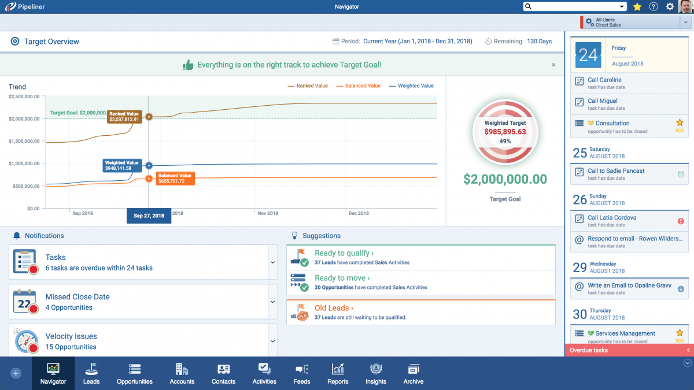Image resolution: width=694 pixels, height=390 pixels.
Task: Expand the Tasks notification chevron
Action: tap(272, 262)
